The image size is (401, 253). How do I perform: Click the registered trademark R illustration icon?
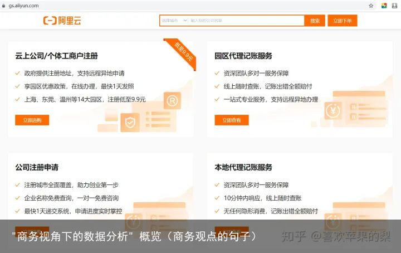(172, 101)
